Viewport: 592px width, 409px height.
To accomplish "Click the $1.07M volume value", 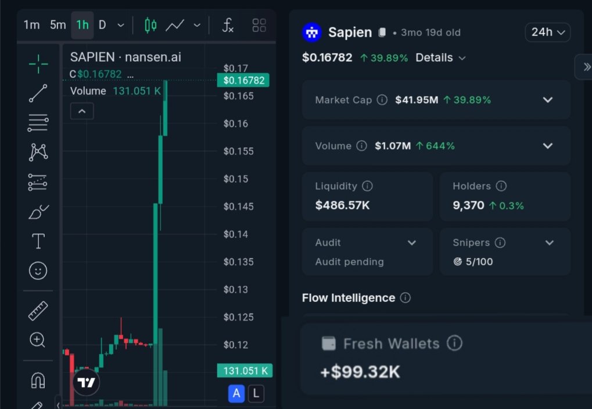I will [x=393, y=146].
